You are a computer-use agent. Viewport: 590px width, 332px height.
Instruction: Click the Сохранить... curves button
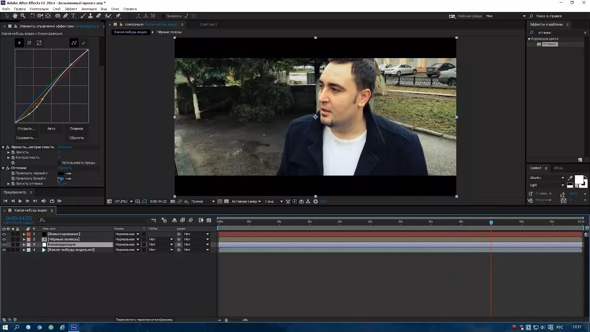pos(26,138)
